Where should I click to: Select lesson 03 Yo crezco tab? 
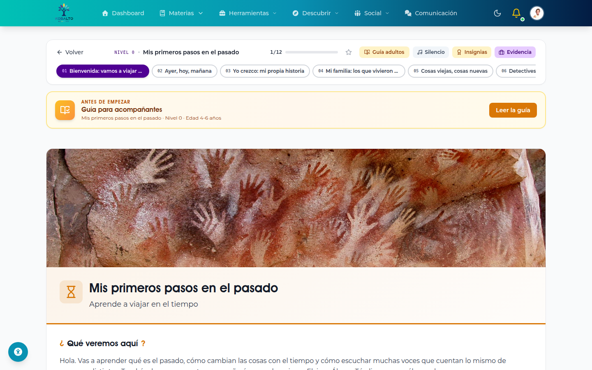(x=265, y=71)
